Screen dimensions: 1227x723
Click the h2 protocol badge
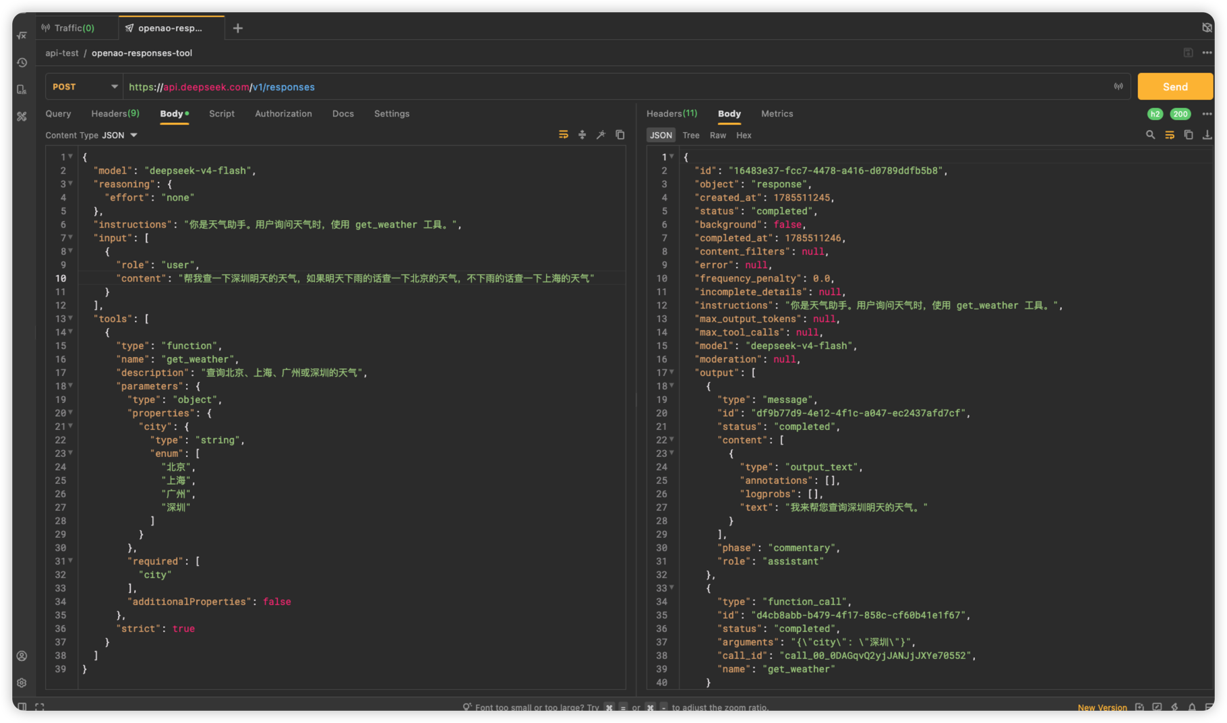(x=1155, y=114)
